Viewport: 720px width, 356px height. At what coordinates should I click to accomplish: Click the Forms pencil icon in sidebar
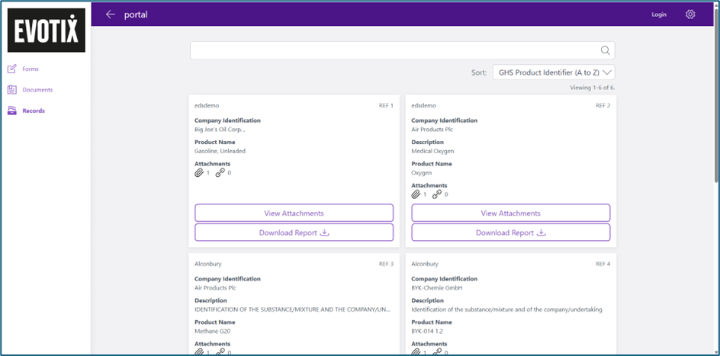pos(12,69)
